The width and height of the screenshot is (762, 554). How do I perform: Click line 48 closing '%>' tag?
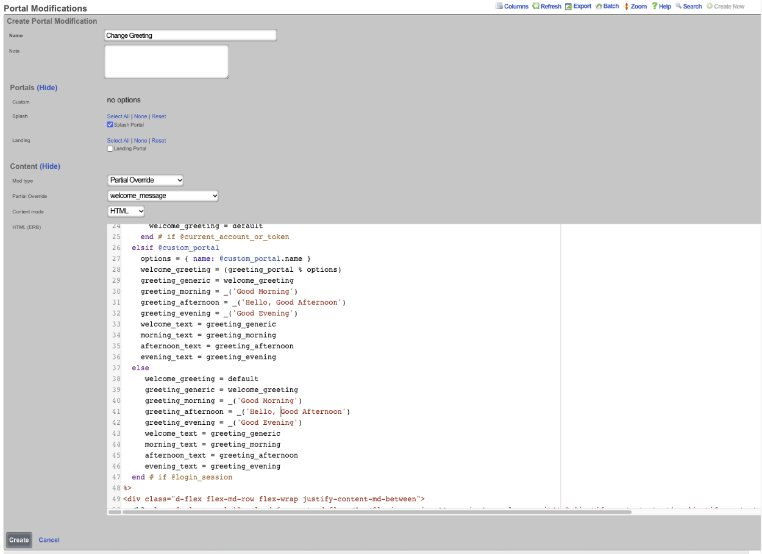coord(127,488)
